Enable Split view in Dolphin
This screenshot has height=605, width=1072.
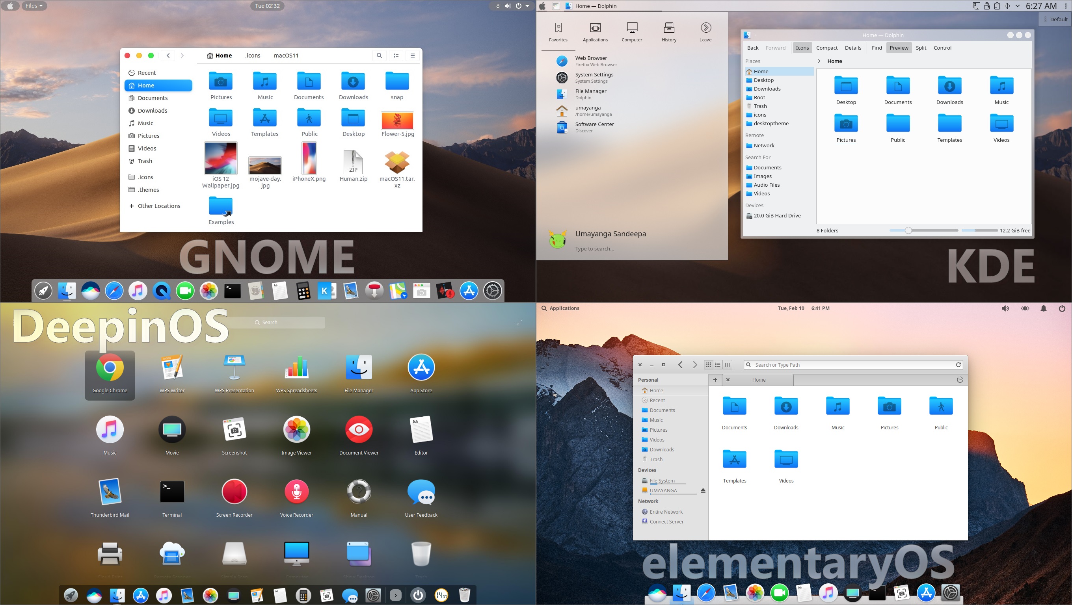click(921, 47)
